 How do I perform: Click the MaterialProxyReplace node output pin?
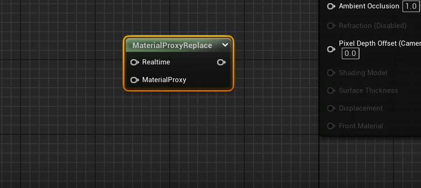221,62
